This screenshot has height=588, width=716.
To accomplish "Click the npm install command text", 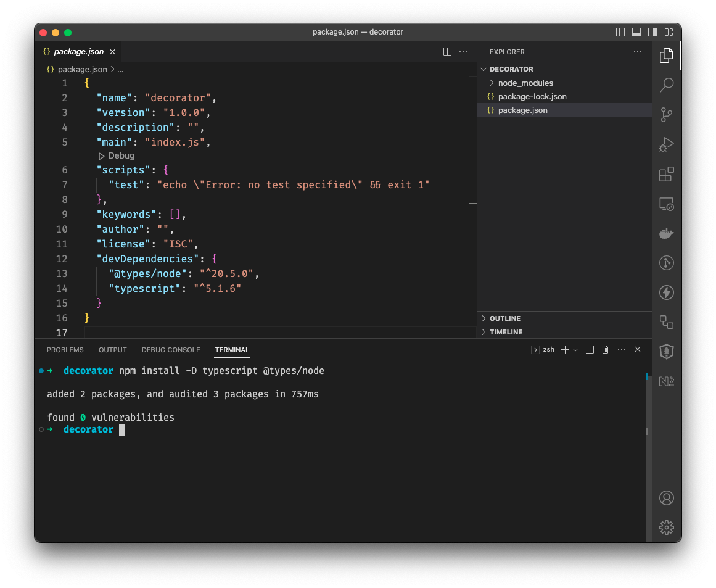I will pyautogui.click(x=221, y=371).
